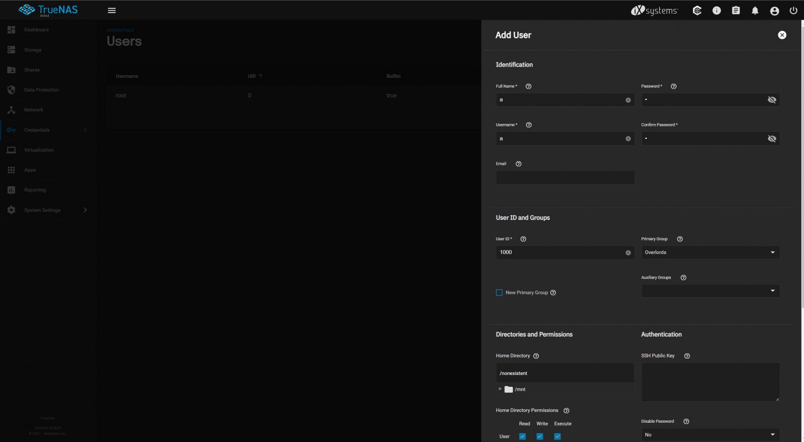Toggle Password field visibility
The image size is (804, 442).
[x=771, y=100]
